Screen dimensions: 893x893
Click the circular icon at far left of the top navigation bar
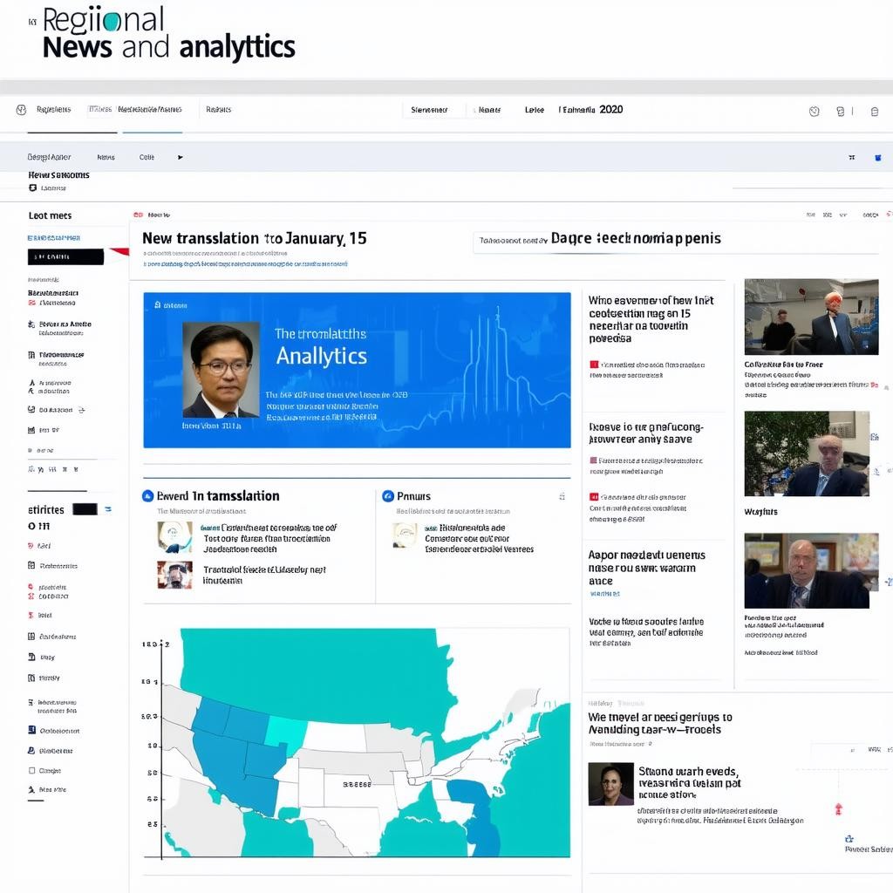click(x=21, y=110)
